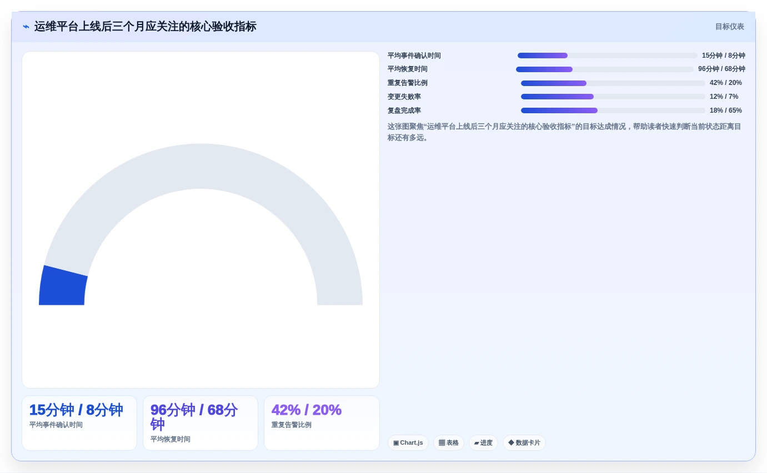The image size is (767, 473).
Task: Click the 复盘完成率 progress bar
Action: (613, 110)
